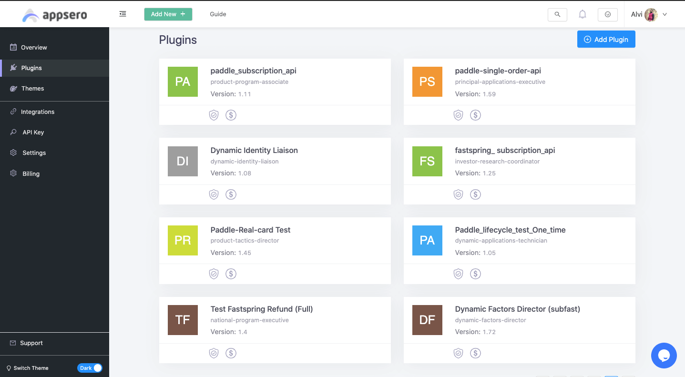Toggle the Dark theme switch
This screenshot has height=377, width=685.
pyautogui.click(x=90, y=368)
